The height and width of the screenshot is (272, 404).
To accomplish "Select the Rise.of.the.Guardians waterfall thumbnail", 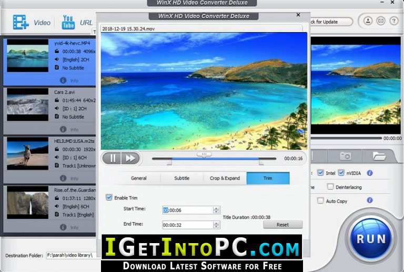I will point(27,202).
